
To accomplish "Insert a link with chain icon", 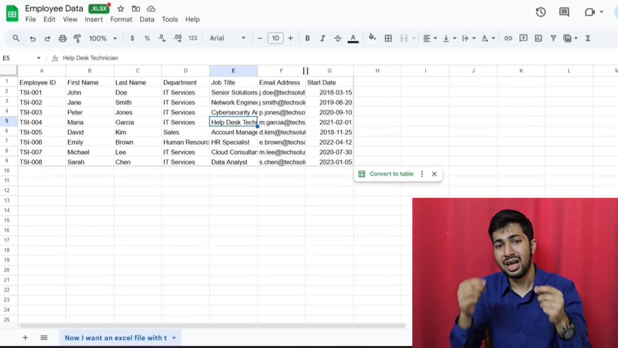I will point(508,38).
